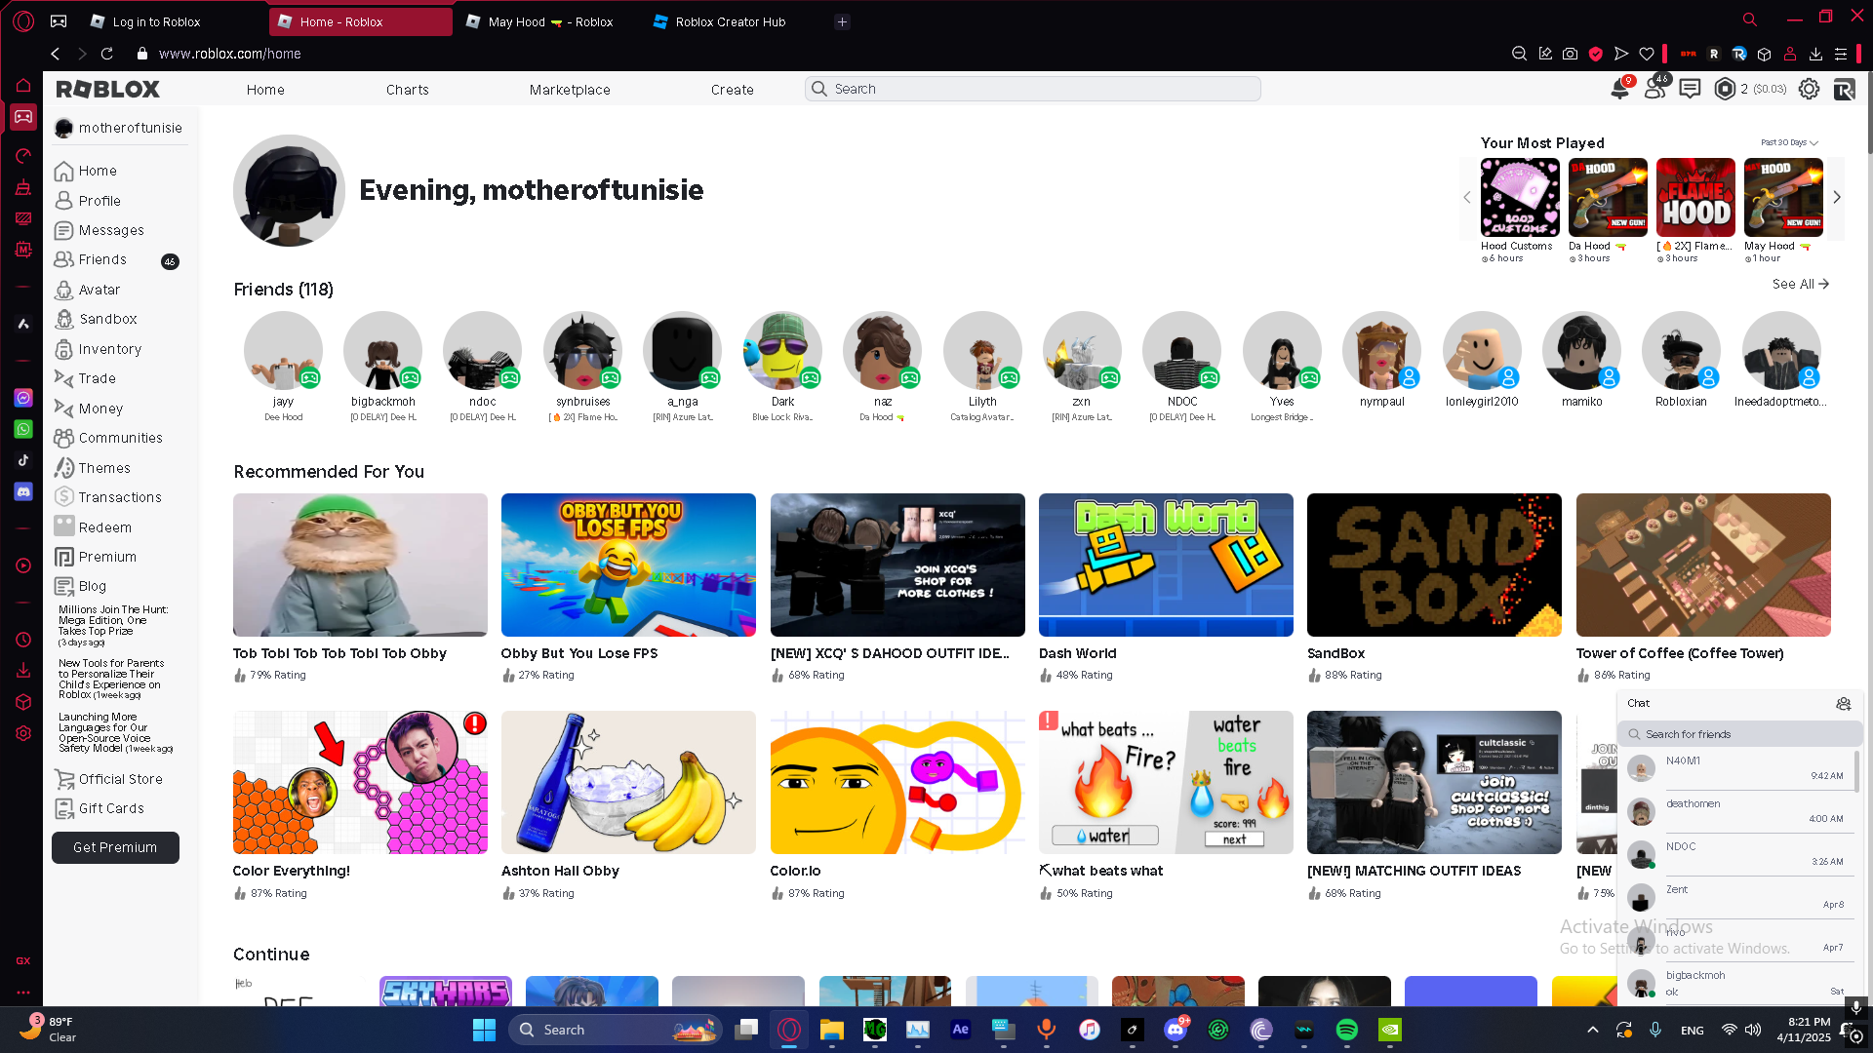Image resolution: width=1873 pixels, height=1053 pixels.
Task: Open Communities in sidebar
Action: click(120, 438)
